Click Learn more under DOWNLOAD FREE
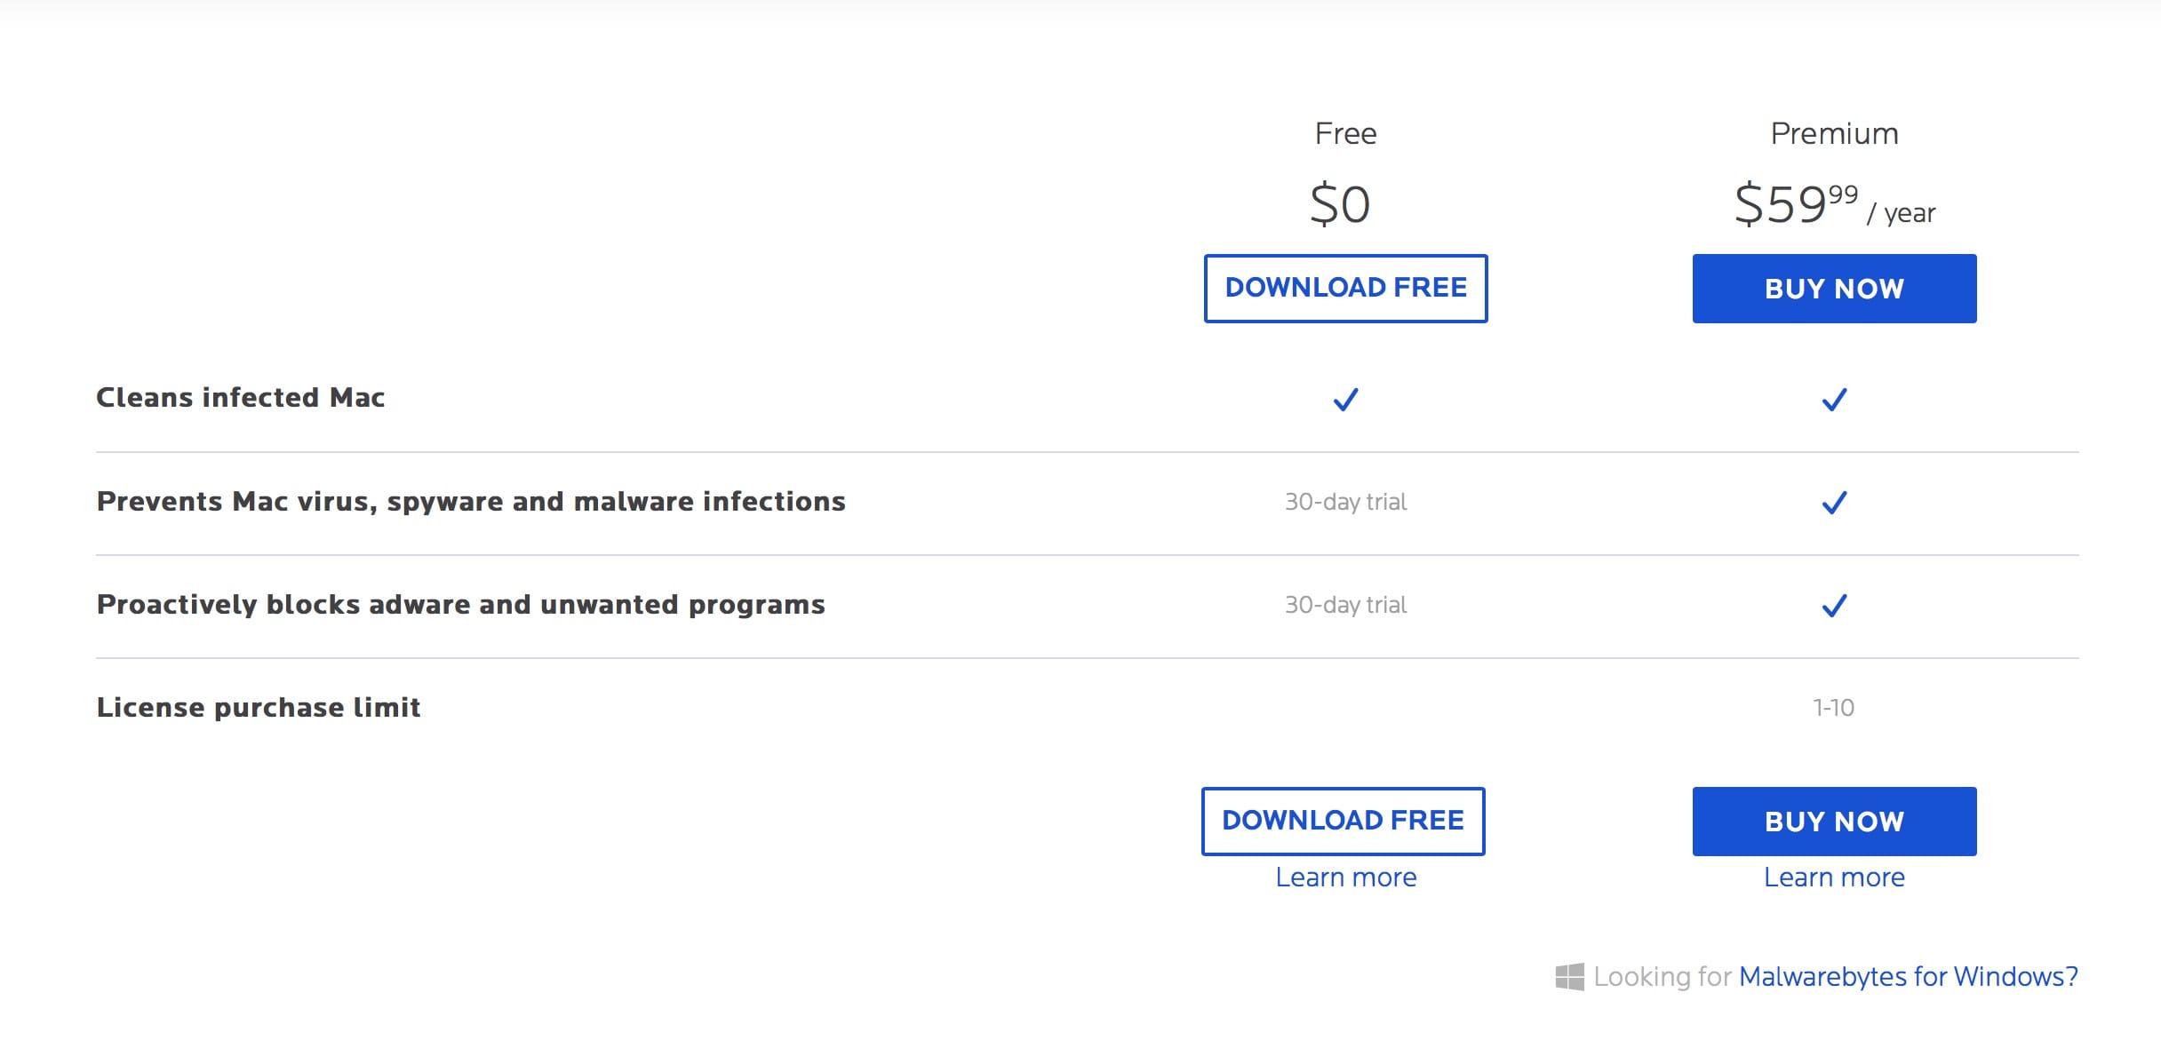The image size is (2161, 1064). pyautogui.click(x=1344, y=877)
